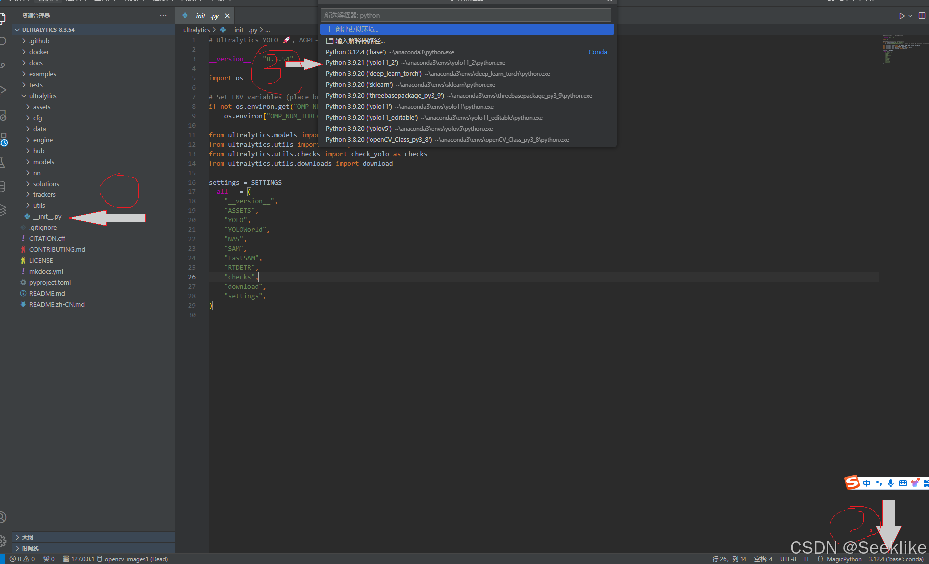929x564 pixels.
Task: Choose 创建虚拟环境 create virtual environment option
Action: click(467, 29)
